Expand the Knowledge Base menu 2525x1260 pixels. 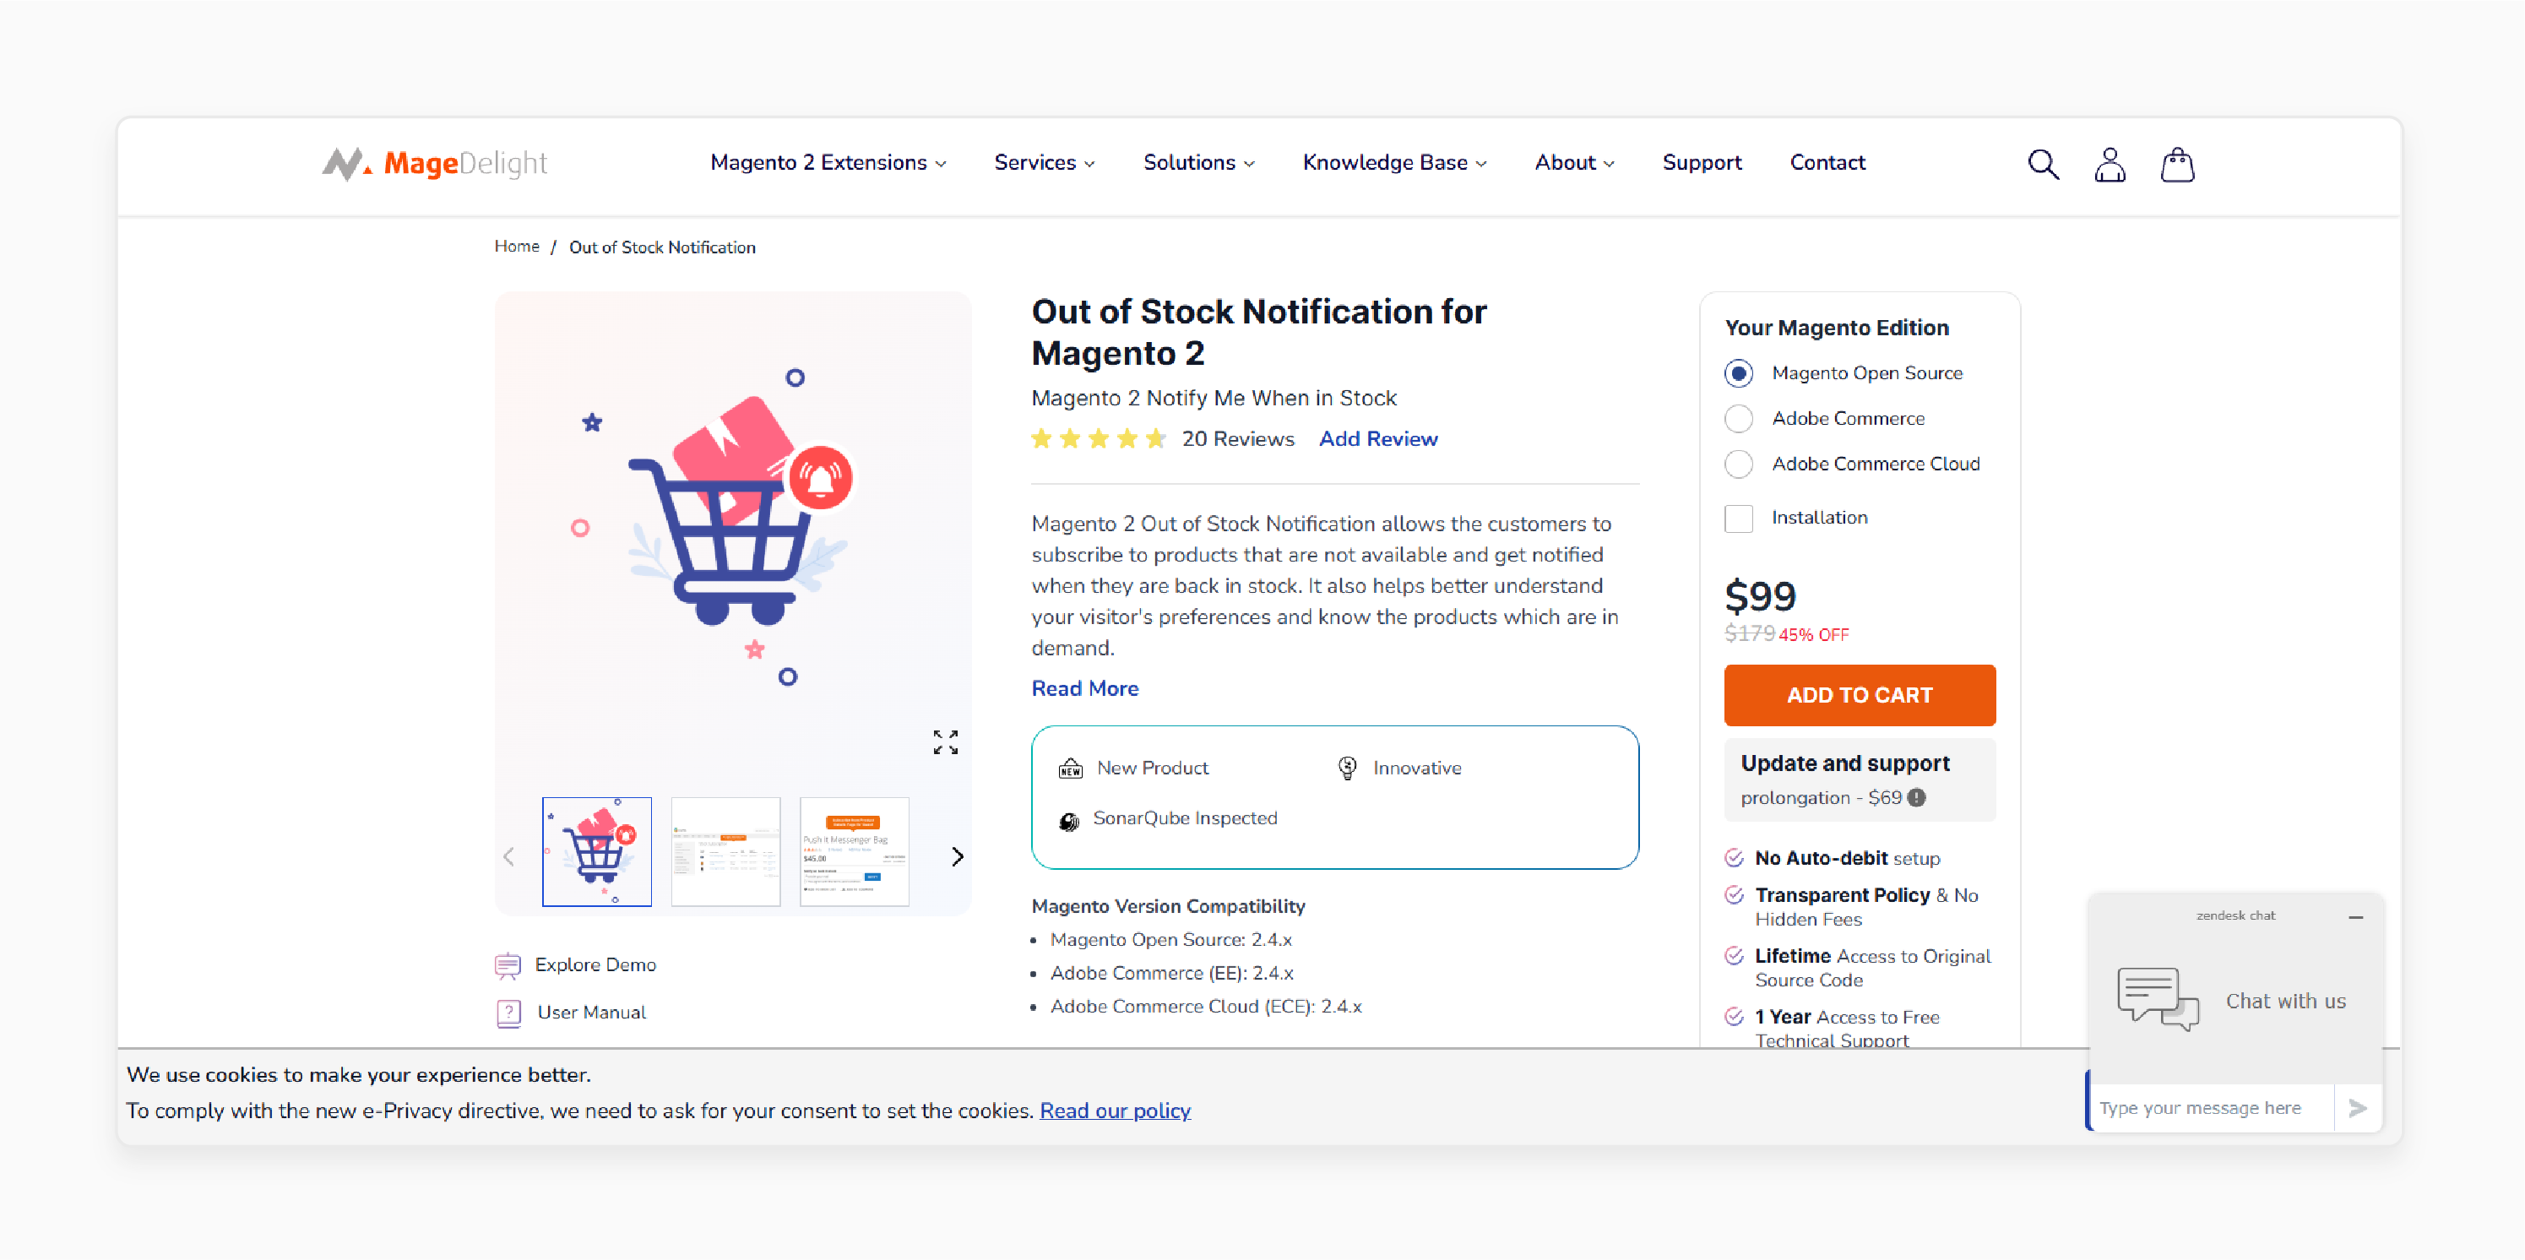click(x=1395, y=163)
